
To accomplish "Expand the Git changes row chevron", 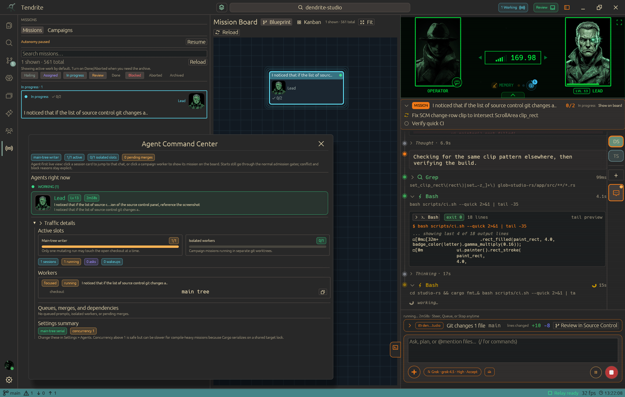I will click(x=410, y=326).
